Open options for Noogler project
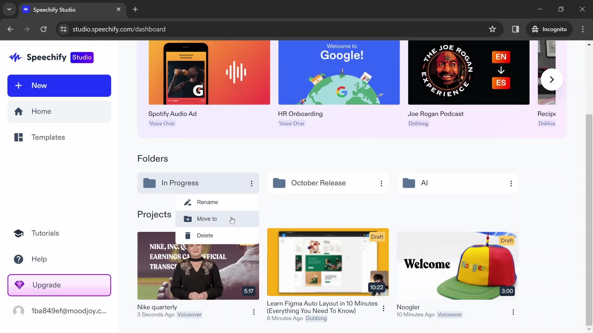Image resolution: width=593 pixels, height=333 pixels. [513, 312]
